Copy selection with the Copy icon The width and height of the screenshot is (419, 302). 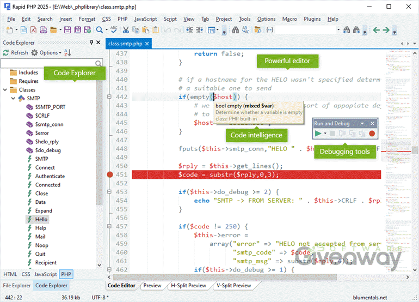pos(135,30)
